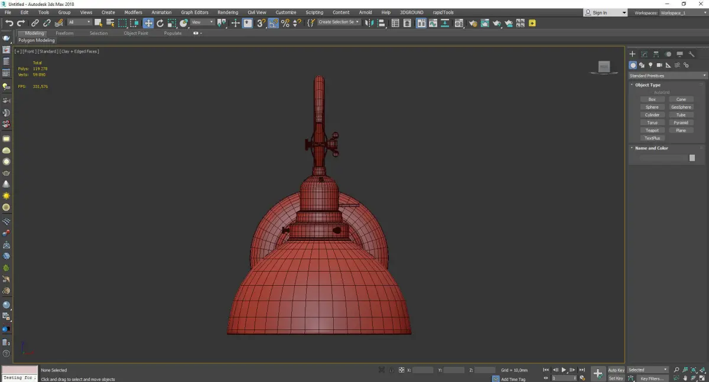Open the Render Setup teapot icon

click(473, 23)
